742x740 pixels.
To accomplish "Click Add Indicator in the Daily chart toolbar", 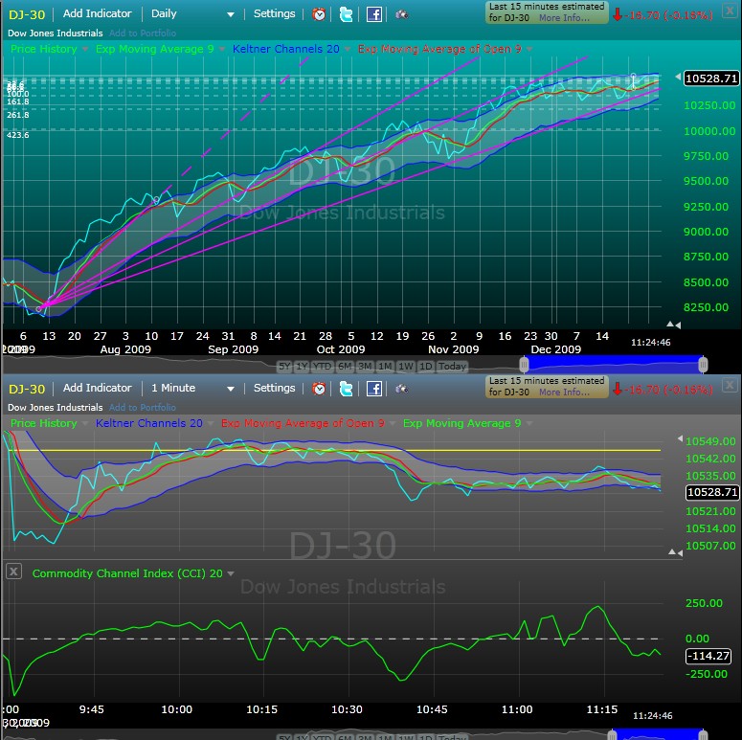I will pyautogui.click(x=97, y=13).
